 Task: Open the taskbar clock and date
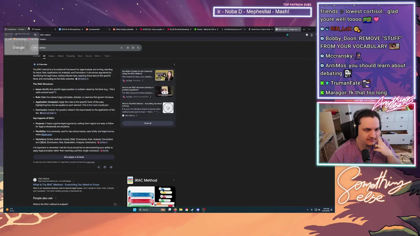point(326,210)
